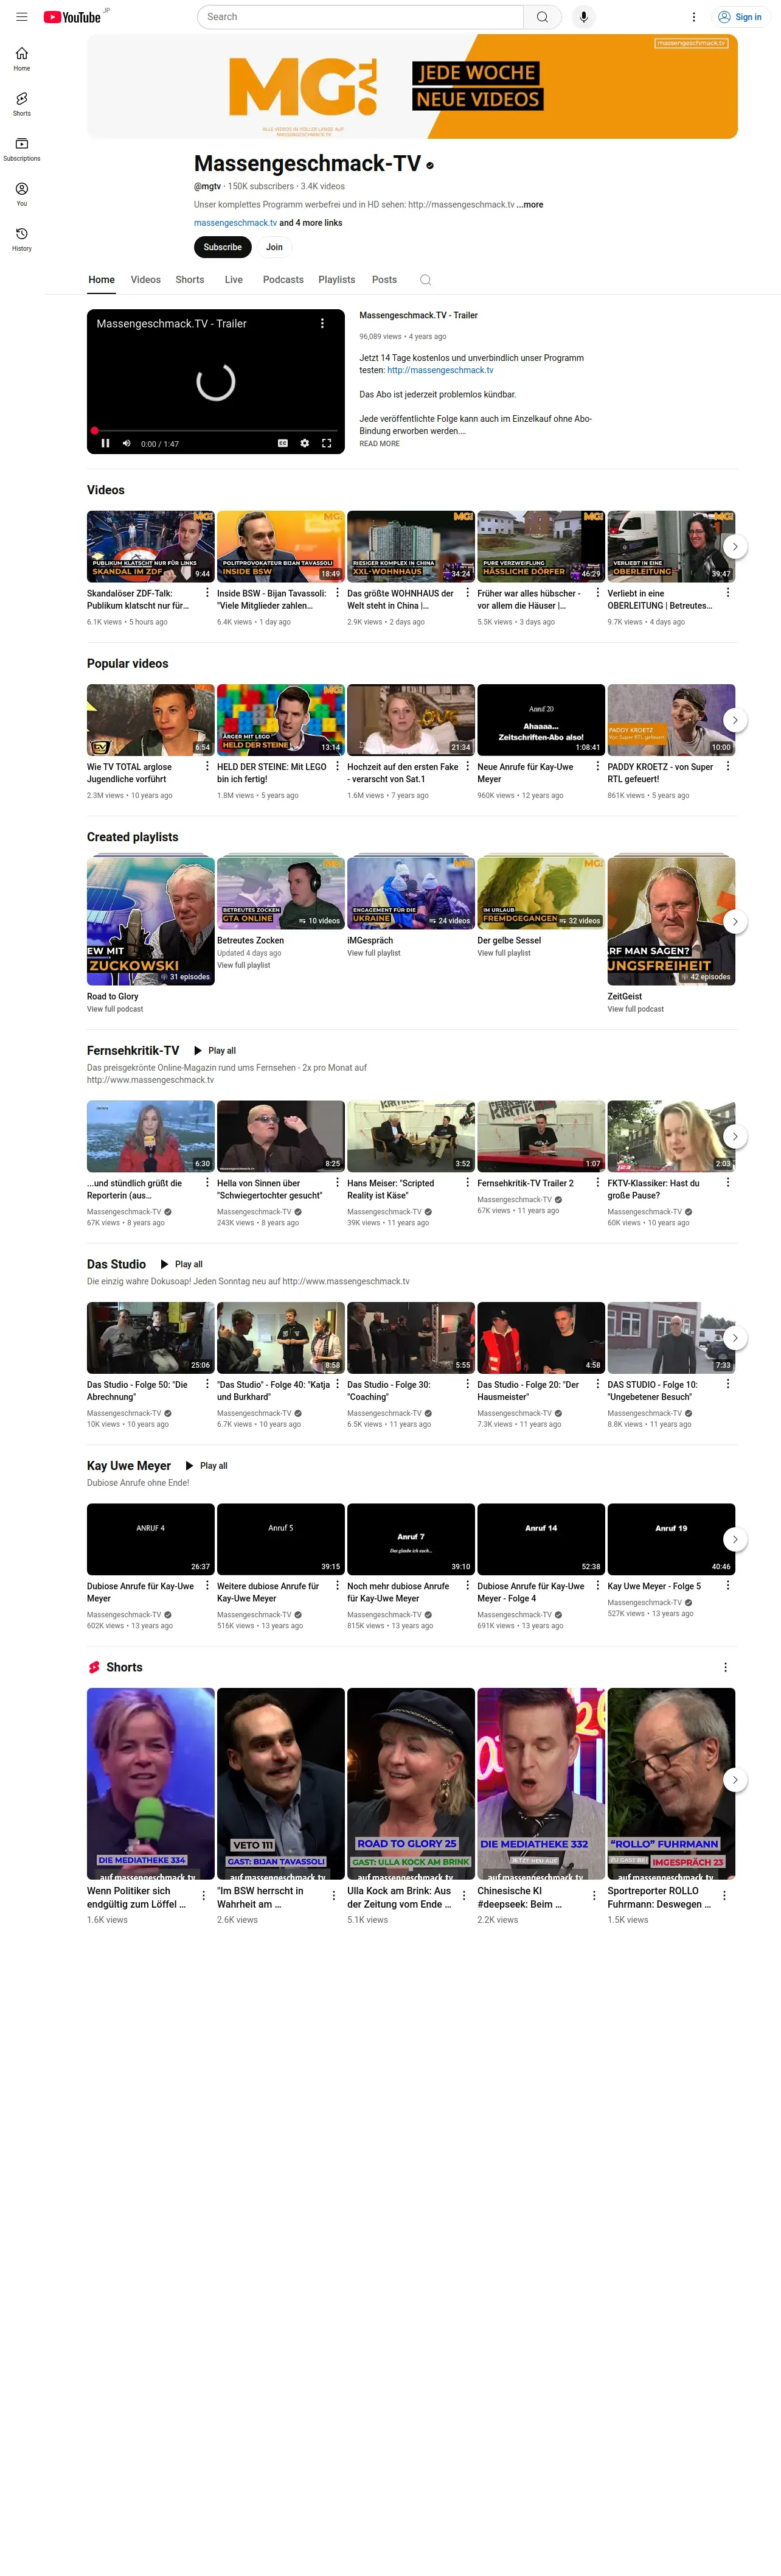Open options for Hella von Sinnen video
The height and width of the screenshot is (2576, 781).
[x=336, y=1182]
